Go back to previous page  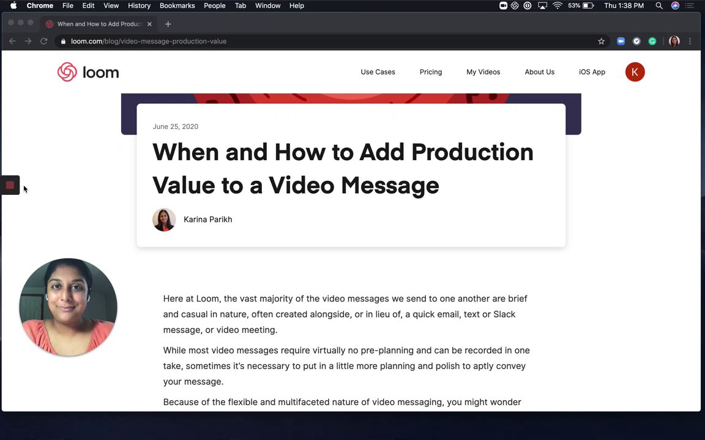[x=12, y=42]
